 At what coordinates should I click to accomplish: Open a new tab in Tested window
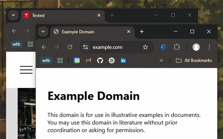(x=112, y=15)
